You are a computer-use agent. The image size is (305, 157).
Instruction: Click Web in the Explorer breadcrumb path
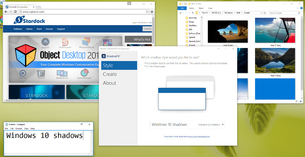238,13
